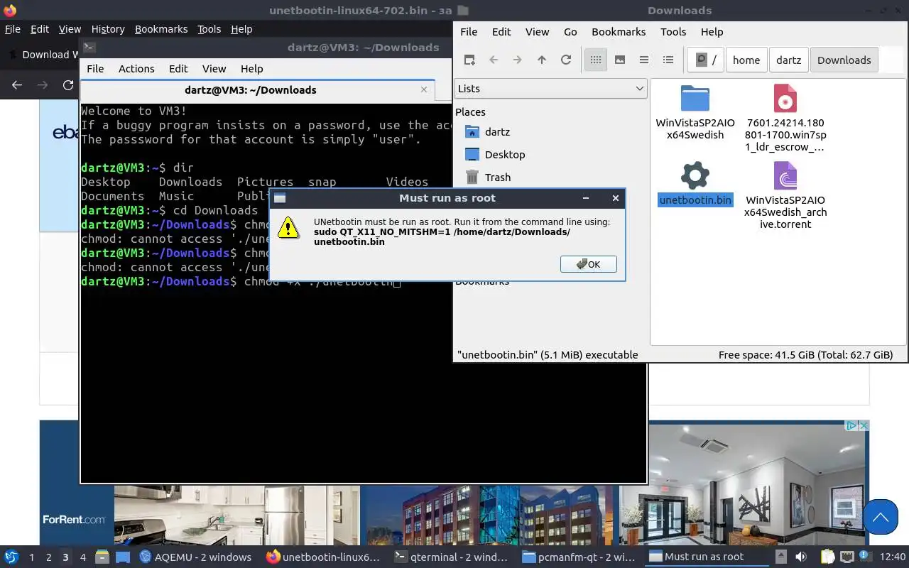Click the network tray icon
909x568 pixels.
tap(847, 557)
